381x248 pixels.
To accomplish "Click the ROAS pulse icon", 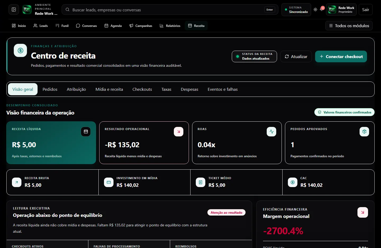I will pyautogui.click(x=271, y=131).
